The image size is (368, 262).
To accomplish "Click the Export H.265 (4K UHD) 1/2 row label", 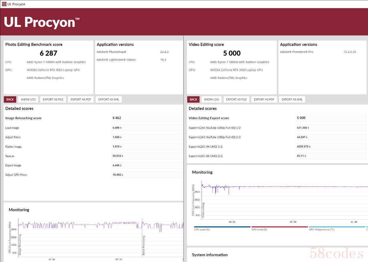I will (206, 147).
